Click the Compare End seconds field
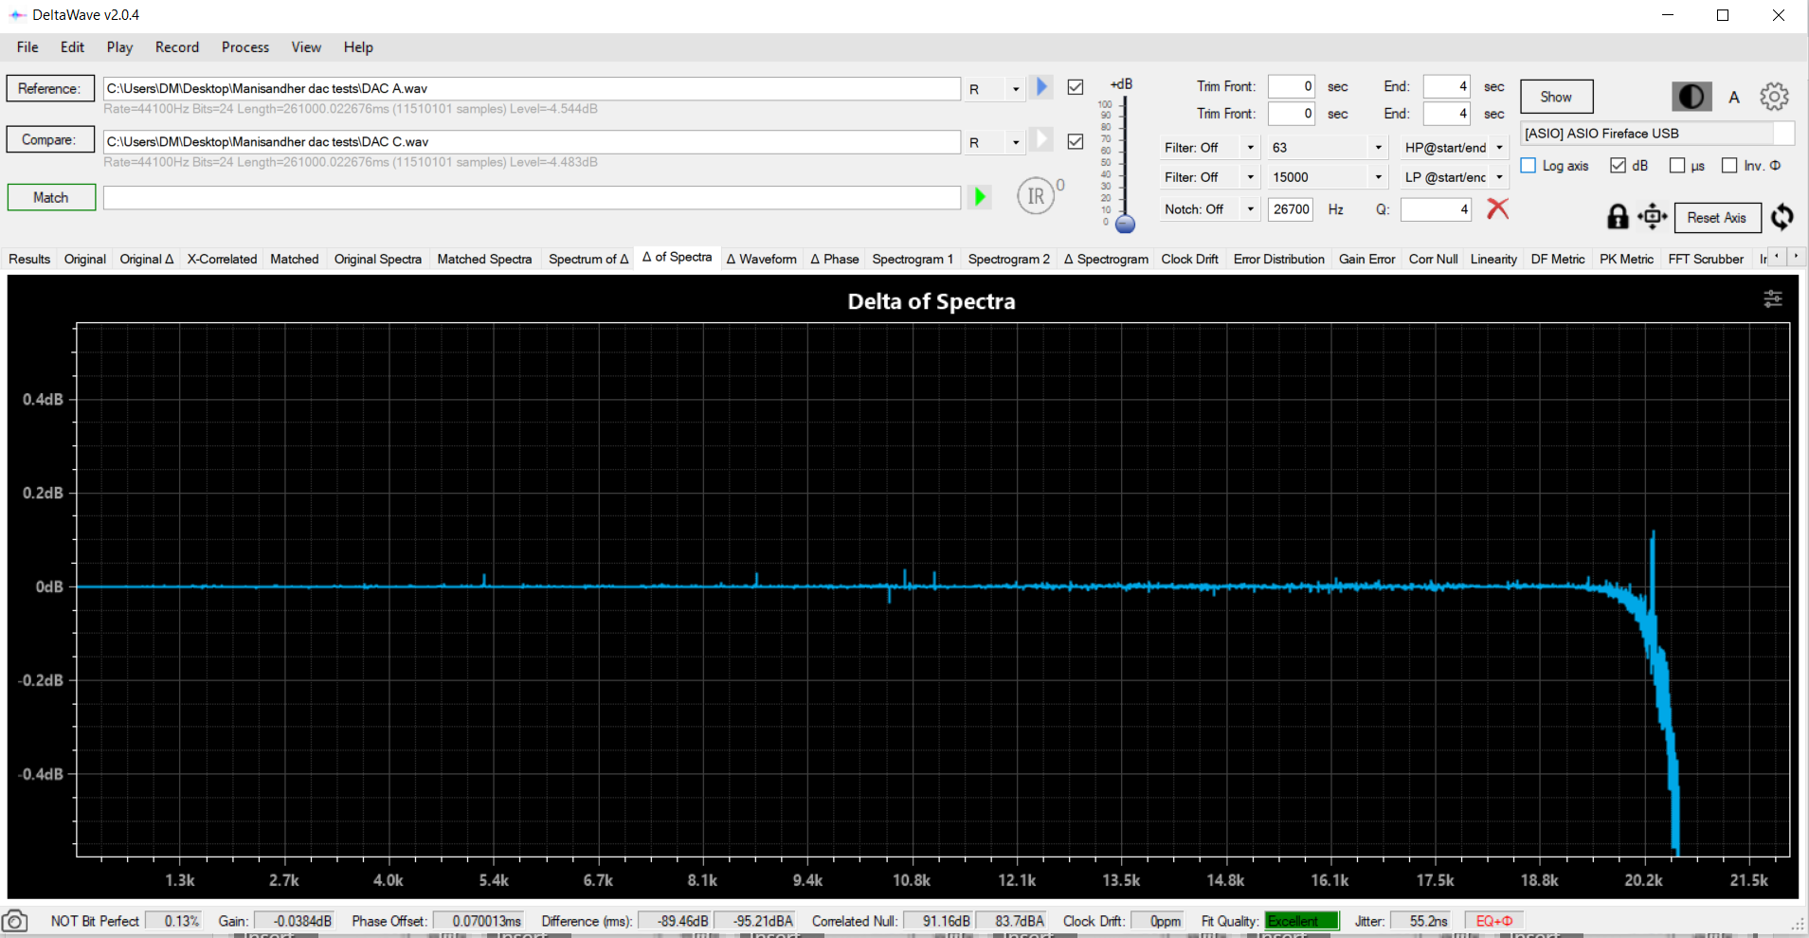This screenshot has height=938, width=1809. coord(1446,114)
